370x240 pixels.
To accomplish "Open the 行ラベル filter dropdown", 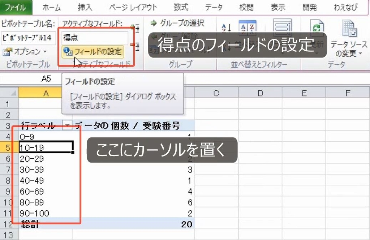I will point(67,125).
